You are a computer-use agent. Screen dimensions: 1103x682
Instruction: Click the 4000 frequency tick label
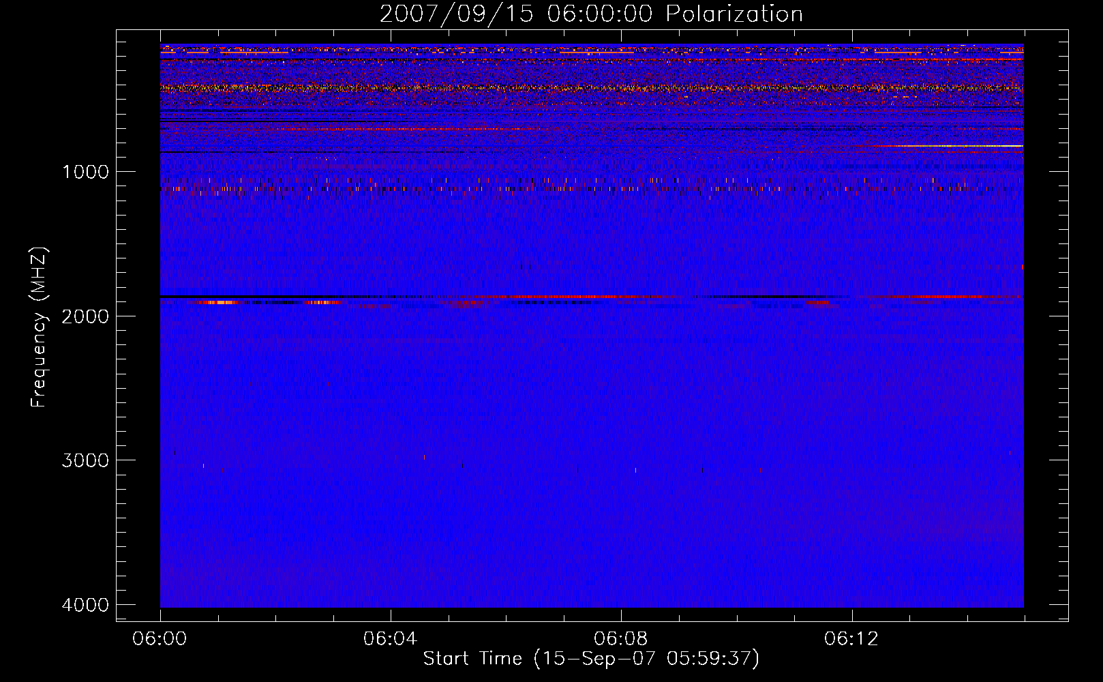pos(85,605)
